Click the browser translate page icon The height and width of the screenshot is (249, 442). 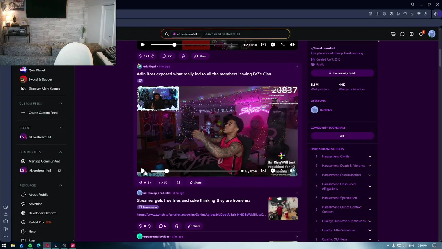[391, 14]
